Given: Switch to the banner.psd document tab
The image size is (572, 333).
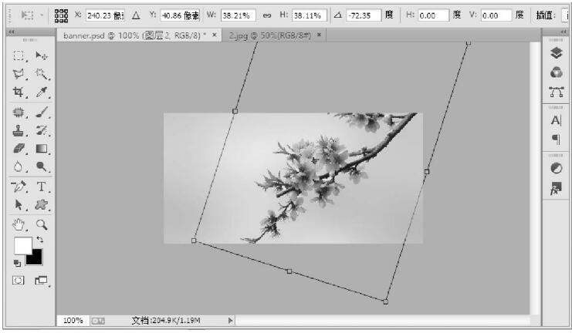Looking at the screenshot, I should (x=133, y=35).
